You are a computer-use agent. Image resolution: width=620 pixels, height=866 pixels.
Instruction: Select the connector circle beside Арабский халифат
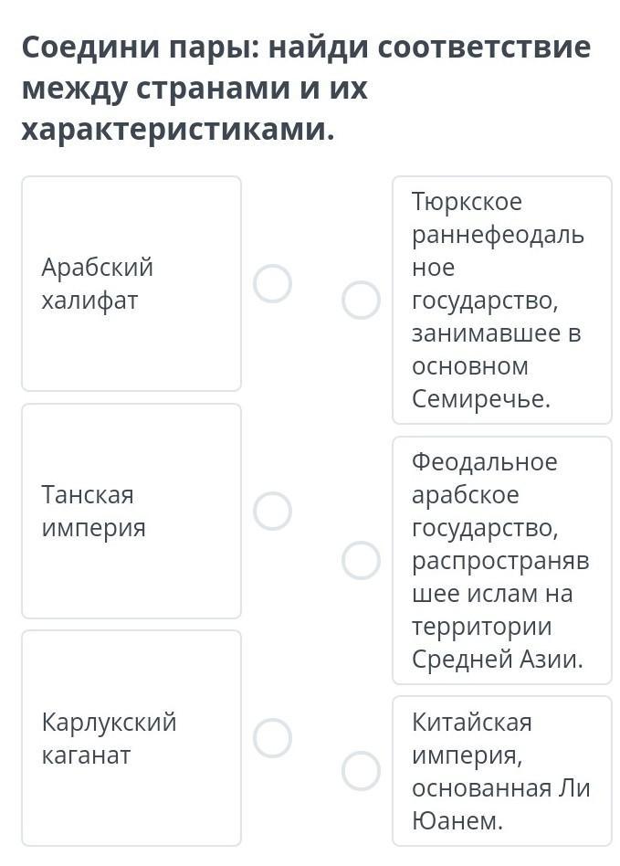click(x=272, y=283)
